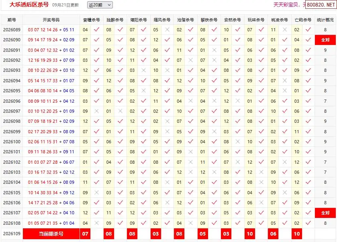The width and height of the screenshot is (337, 242).
Task: Click the 800820.NET site label
Action: pyautogui.click(x=321, y=5)
